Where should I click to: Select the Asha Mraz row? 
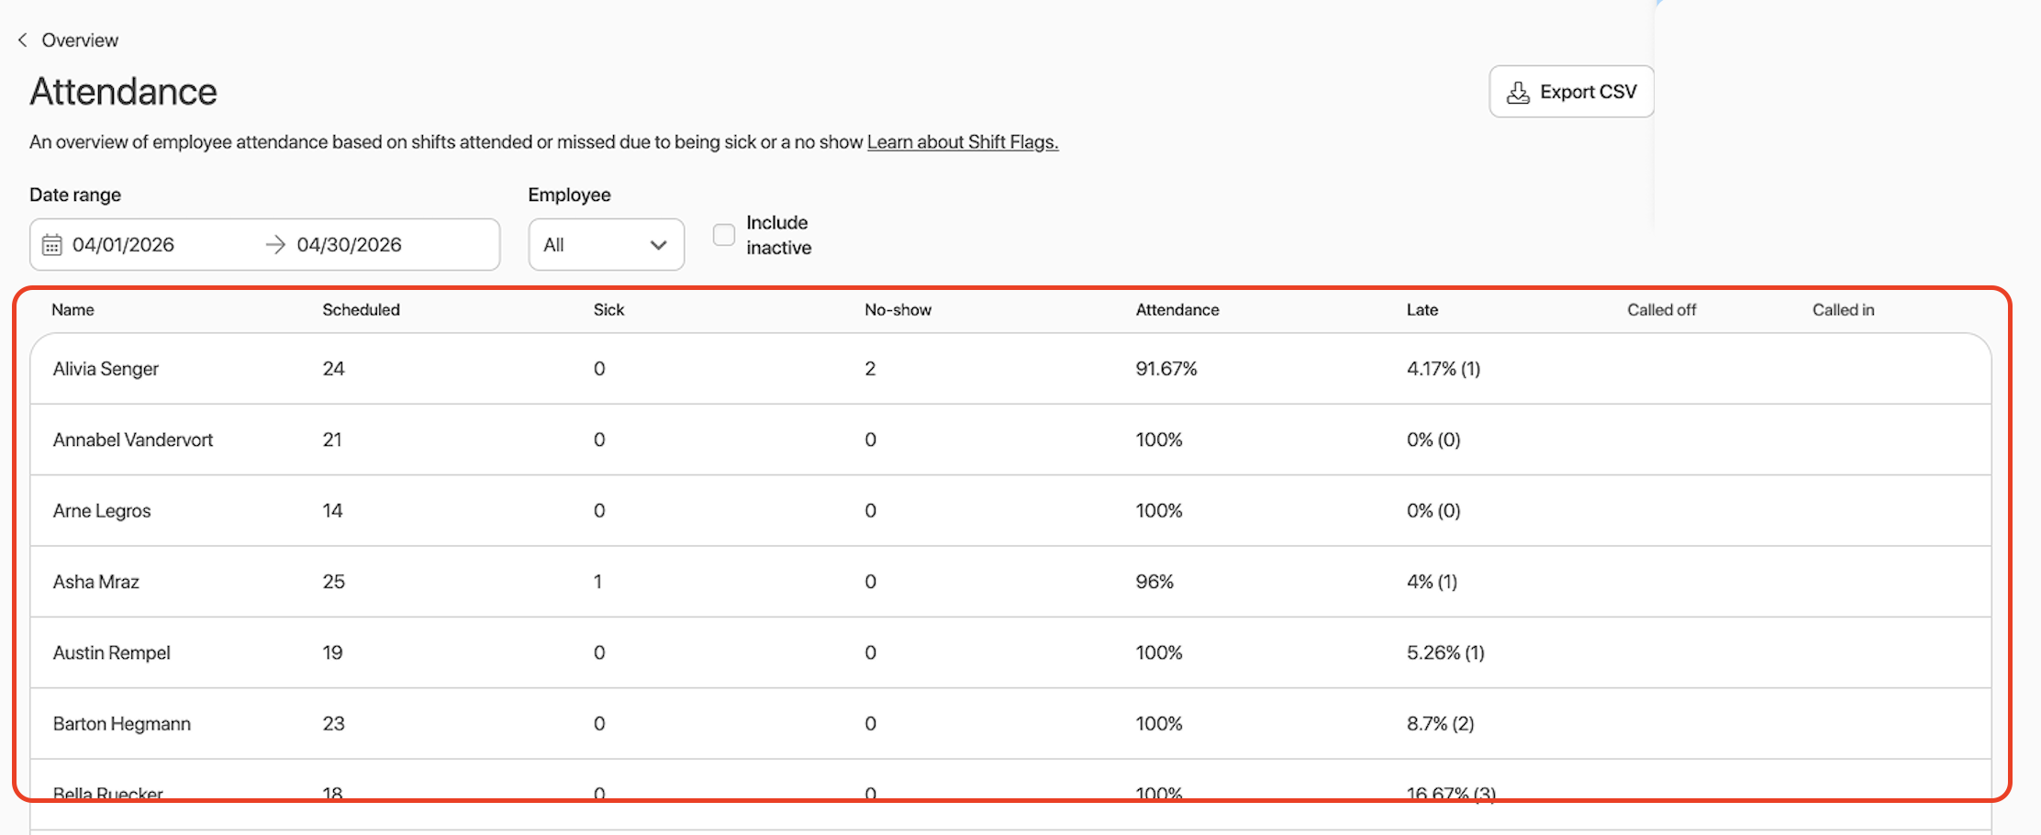click(x=1010, y=582)
